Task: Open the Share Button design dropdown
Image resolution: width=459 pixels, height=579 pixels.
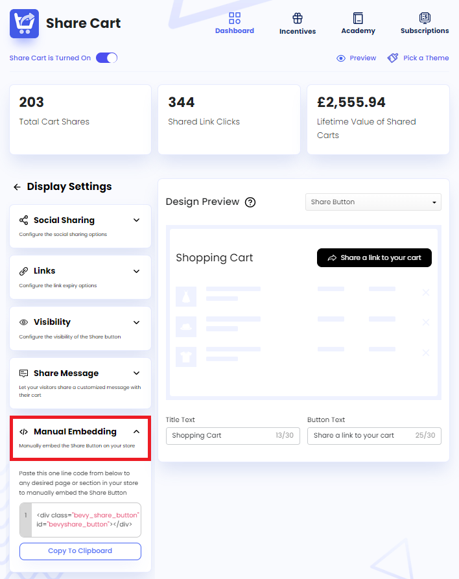Action: 373,202
